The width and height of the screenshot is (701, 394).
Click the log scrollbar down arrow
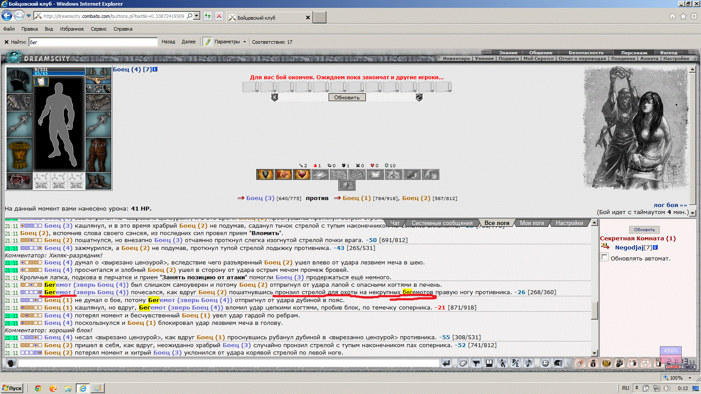pyautogui.click(x=595, y=353)
